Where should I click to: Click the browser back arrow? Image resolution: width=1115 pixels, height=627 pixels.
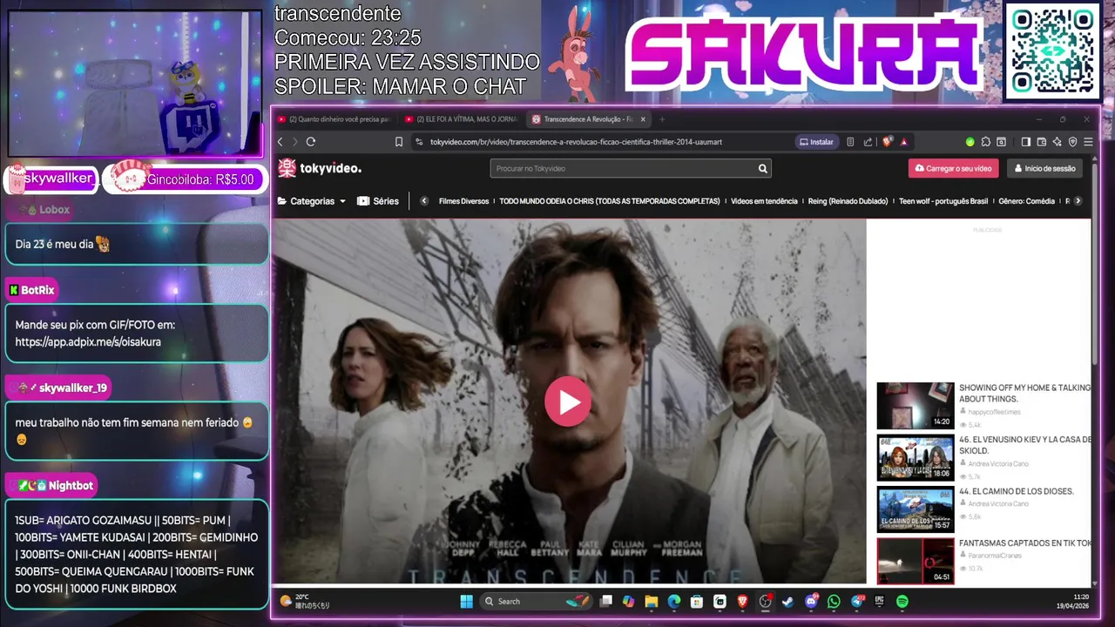(x=280, y=142)
